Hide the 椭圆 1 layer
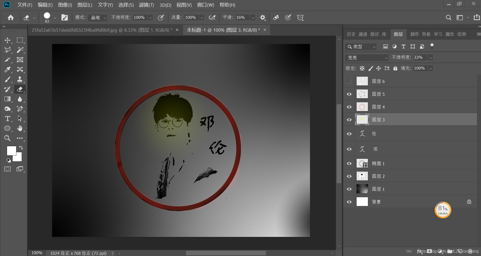Image resolution: width=481 pixels, height=256 pixels. tap(349, 163)
